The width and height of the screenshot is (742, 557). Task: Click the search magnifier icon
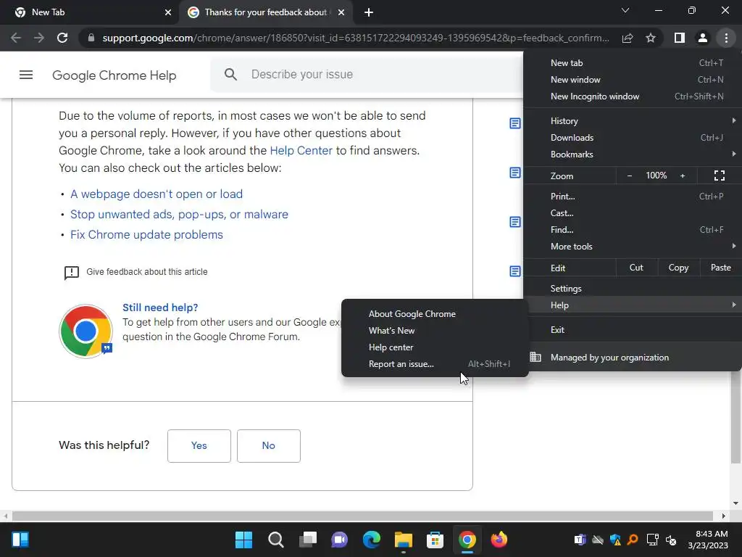pos(230,75)
